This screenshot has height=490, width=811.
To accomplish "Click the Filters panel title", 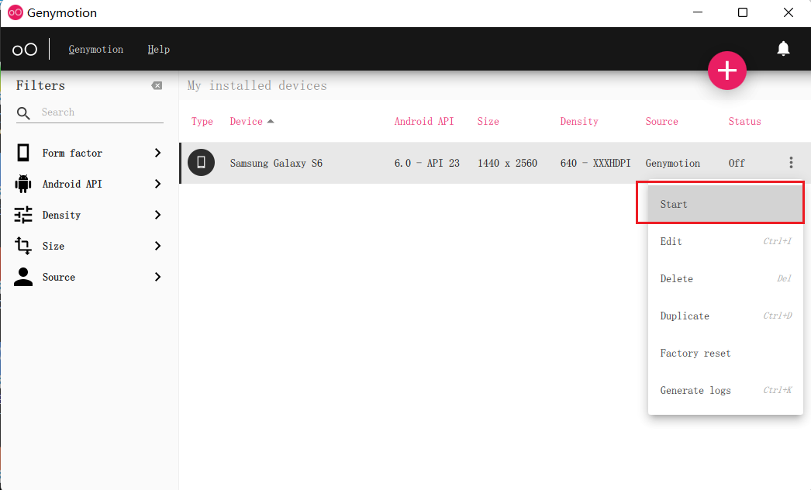I will 40,85.
